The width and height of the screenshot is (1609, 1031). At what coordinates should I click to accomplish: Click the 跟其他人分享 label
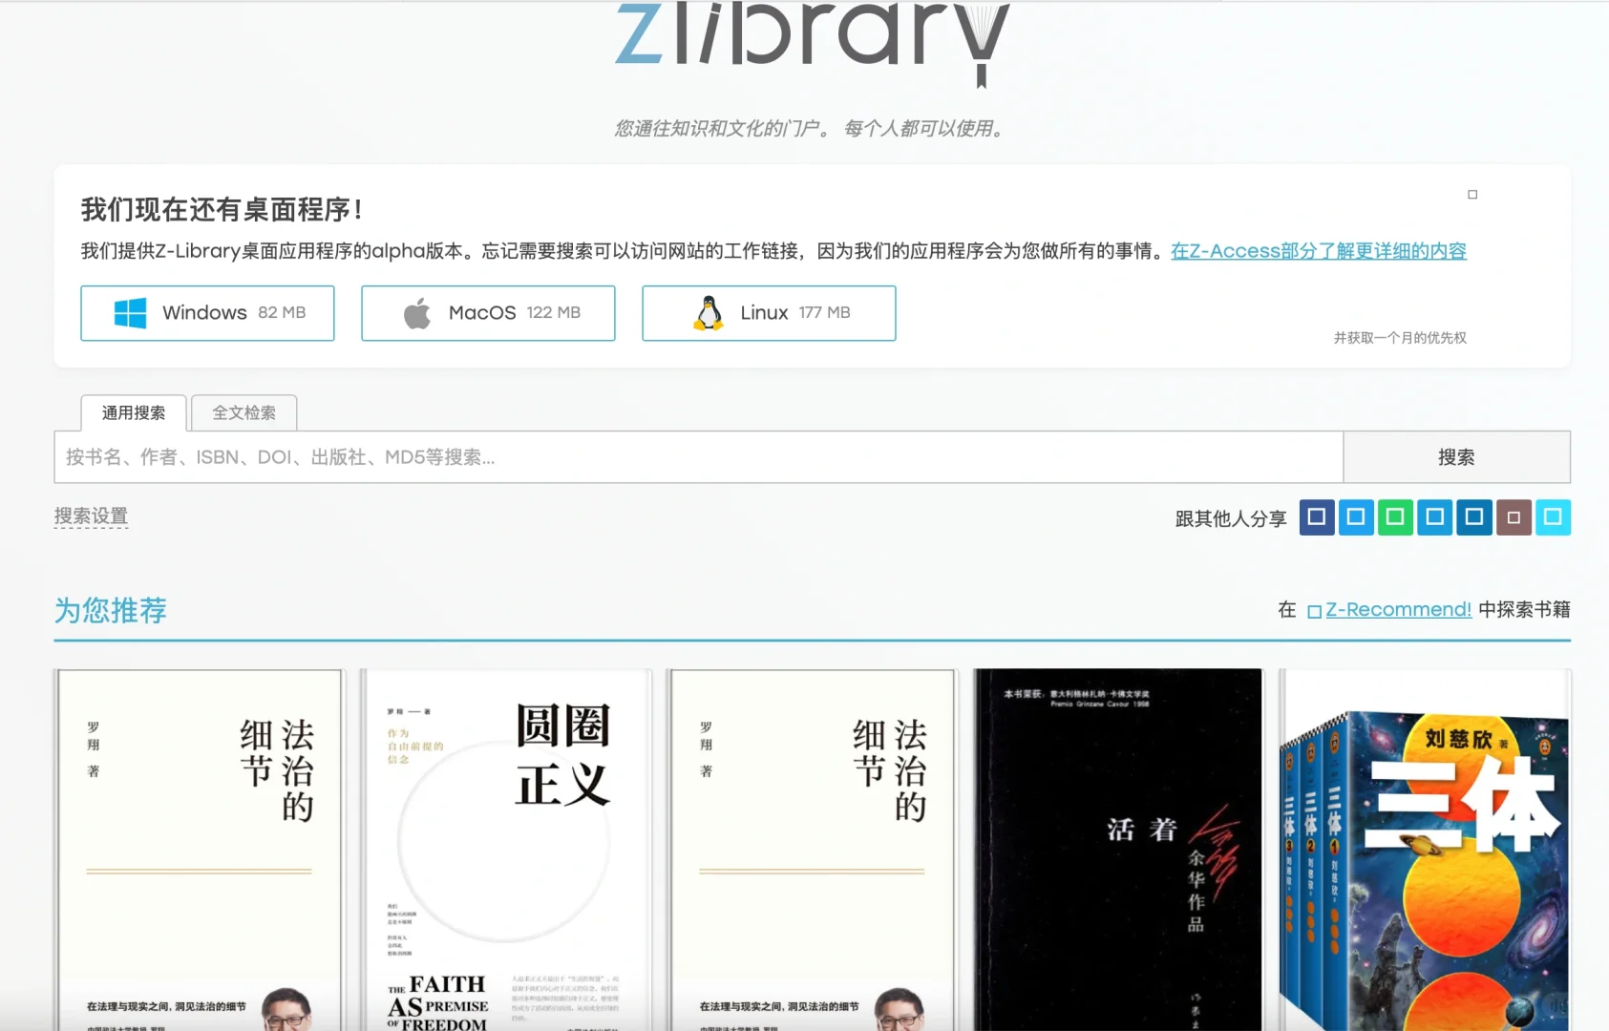point(1231,518)
